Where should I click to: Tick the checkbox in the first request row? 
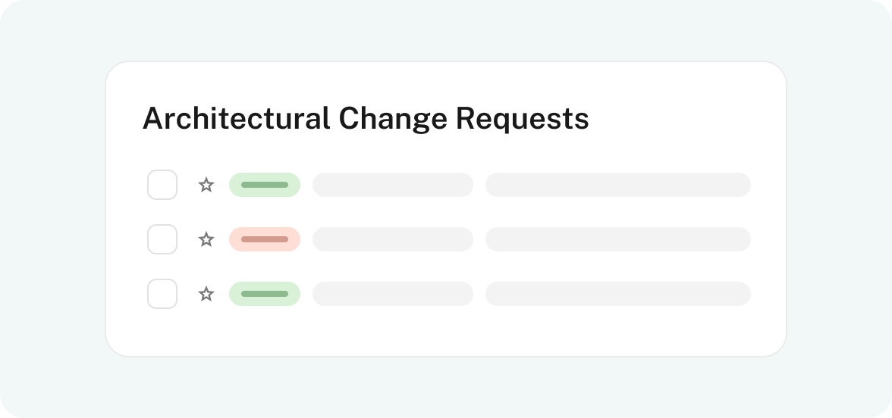162,185
